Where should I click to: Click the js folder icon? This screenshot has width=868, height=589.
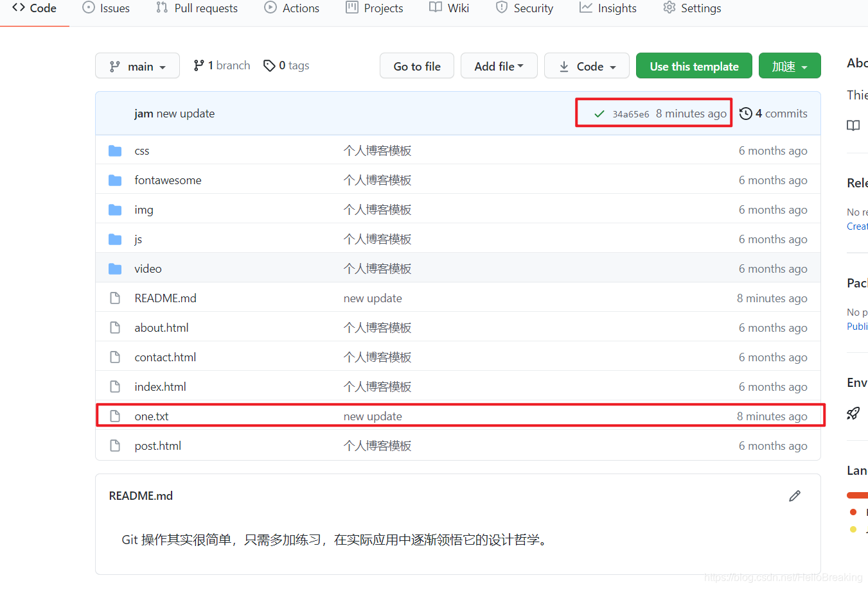[x=115, y=239]
